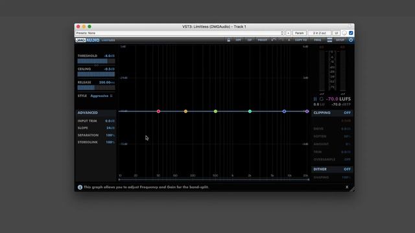Open the COPY TO menu

click(301, 40)
